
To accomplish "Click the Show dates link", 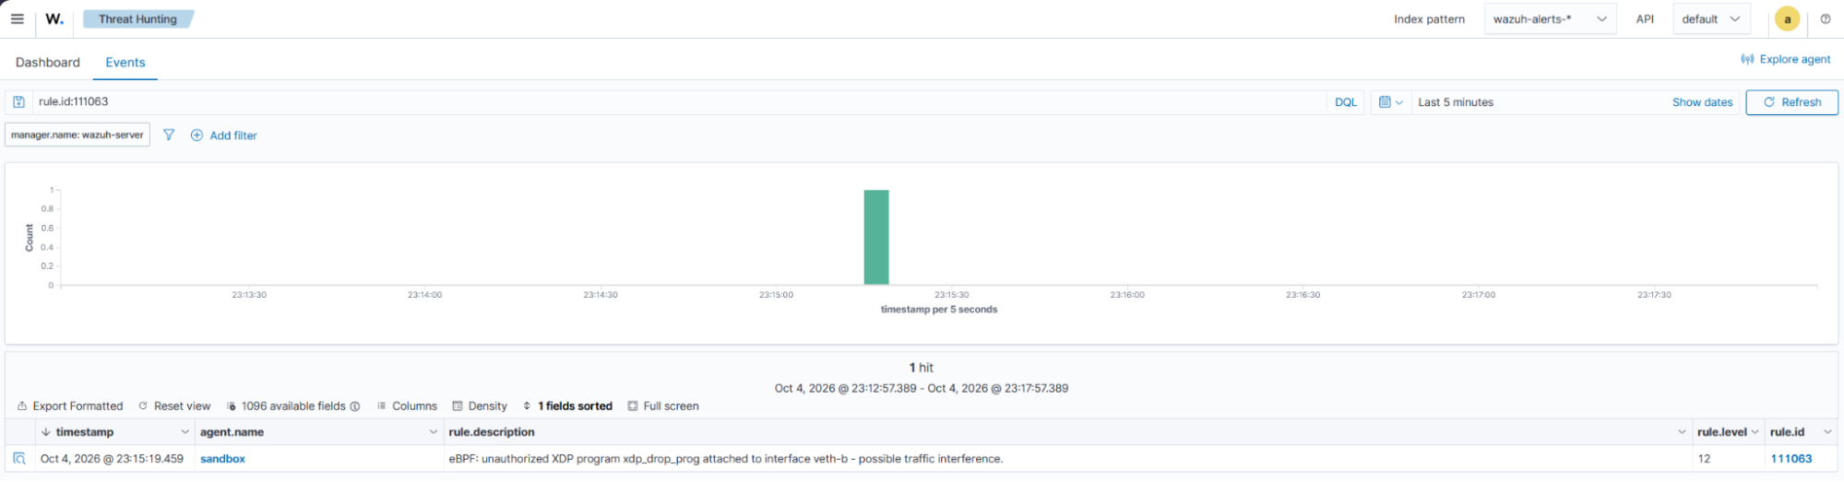I will [x=1702, y=102].
